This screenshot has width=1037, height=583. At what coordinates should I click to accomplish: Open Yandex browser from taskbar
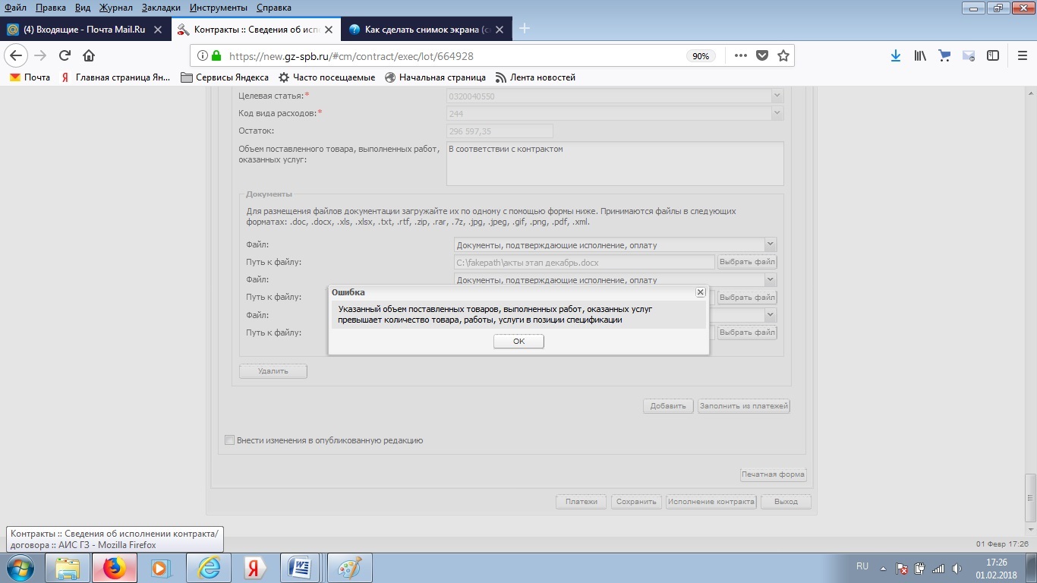254,568
